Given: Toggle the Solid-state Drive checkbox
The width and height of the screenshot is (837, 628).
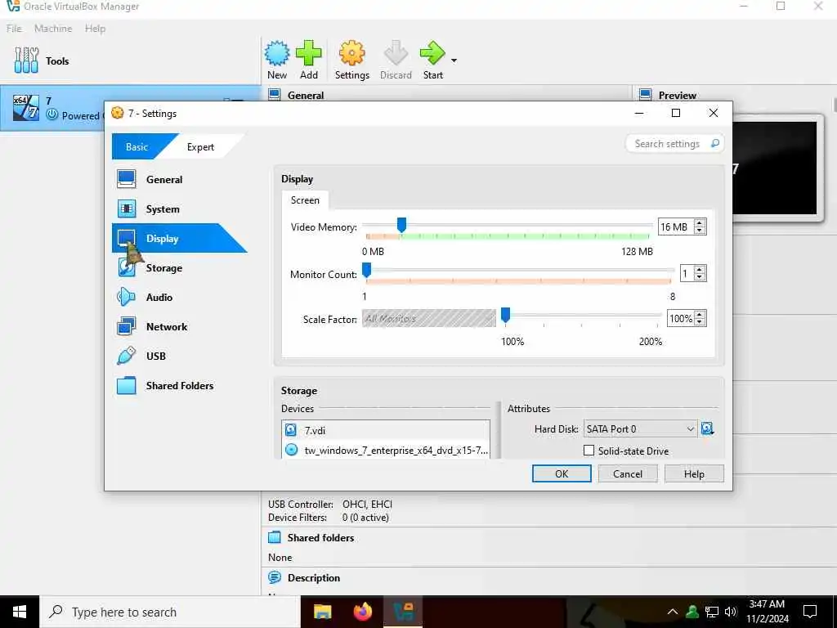Looking at the screenshot, I should tap(589, 451).
